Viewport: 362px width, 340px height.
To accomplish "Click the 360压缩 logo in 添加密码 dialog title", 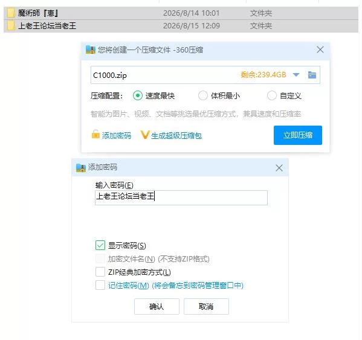I will point(81,168).
